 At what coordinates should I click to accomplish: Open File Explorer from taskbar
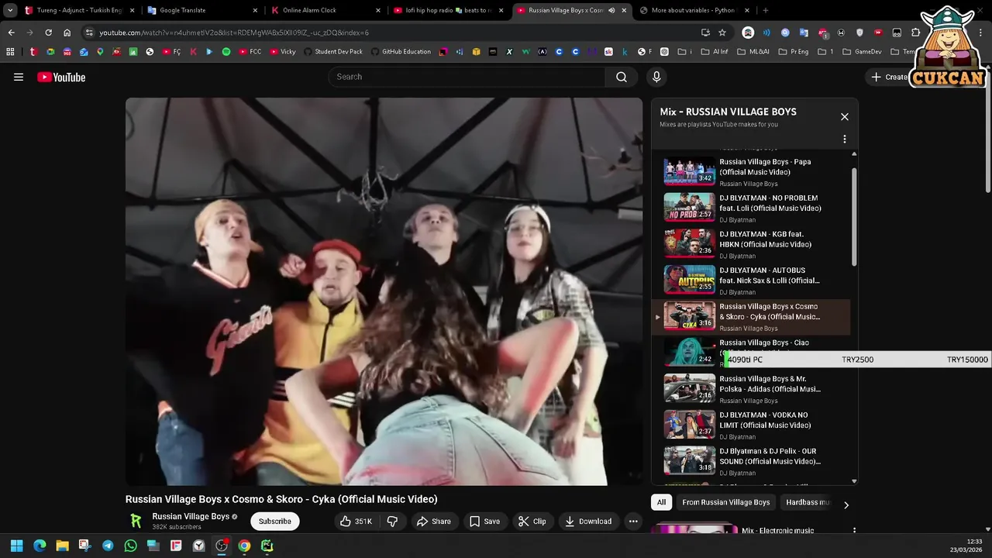pos(62,546)
